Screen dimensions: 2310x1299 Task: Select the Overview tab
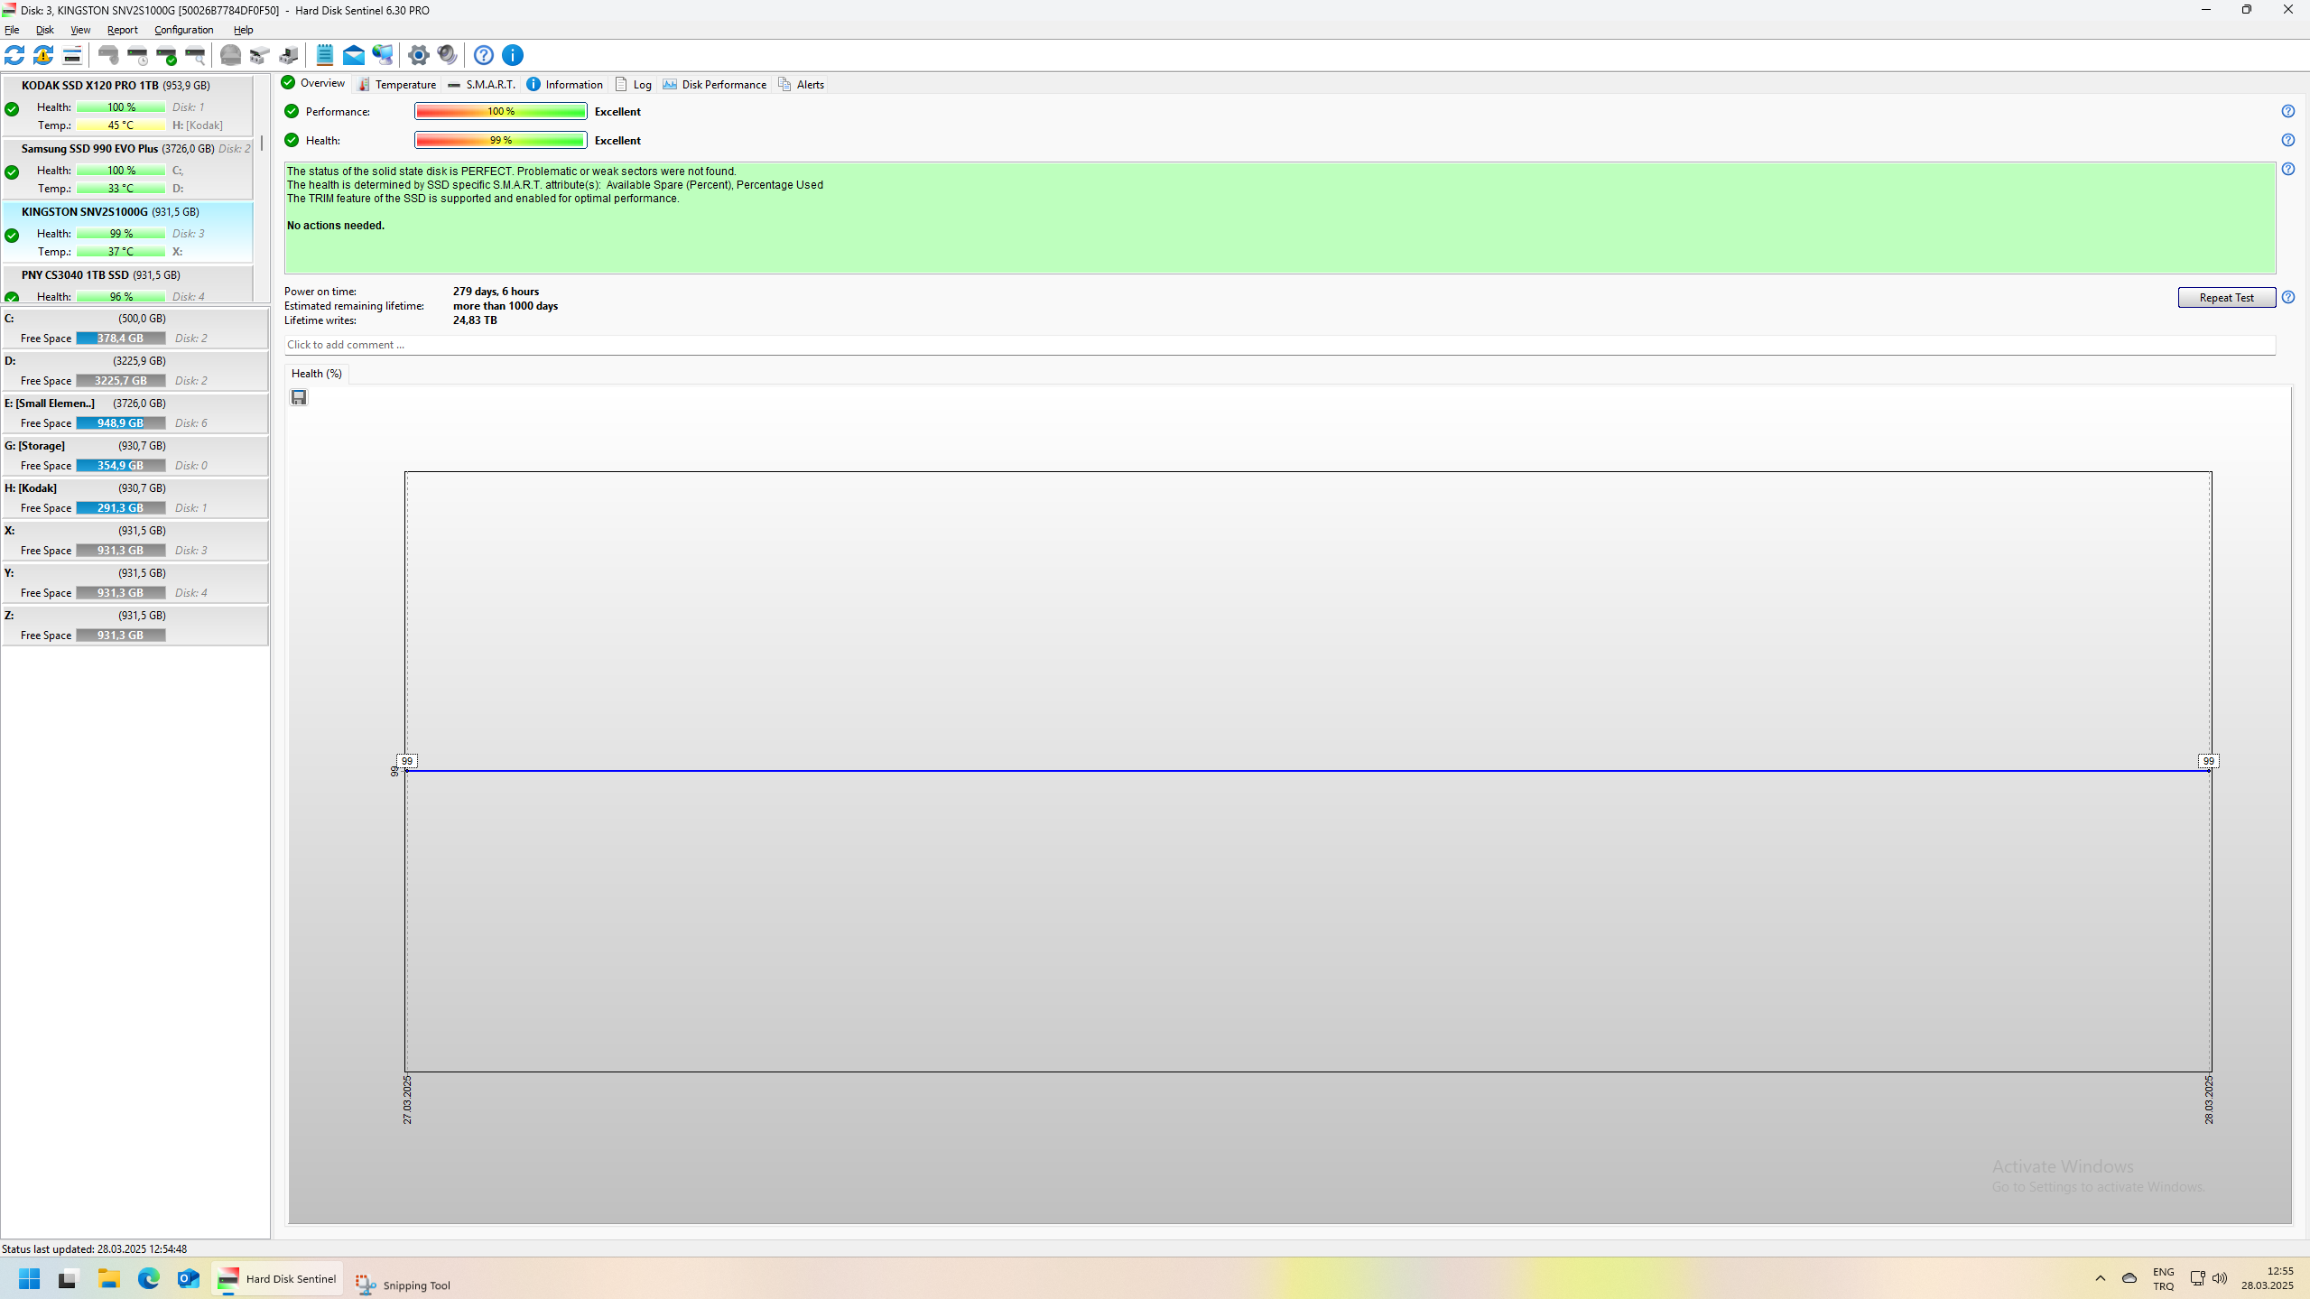click(x=313, y=83)
